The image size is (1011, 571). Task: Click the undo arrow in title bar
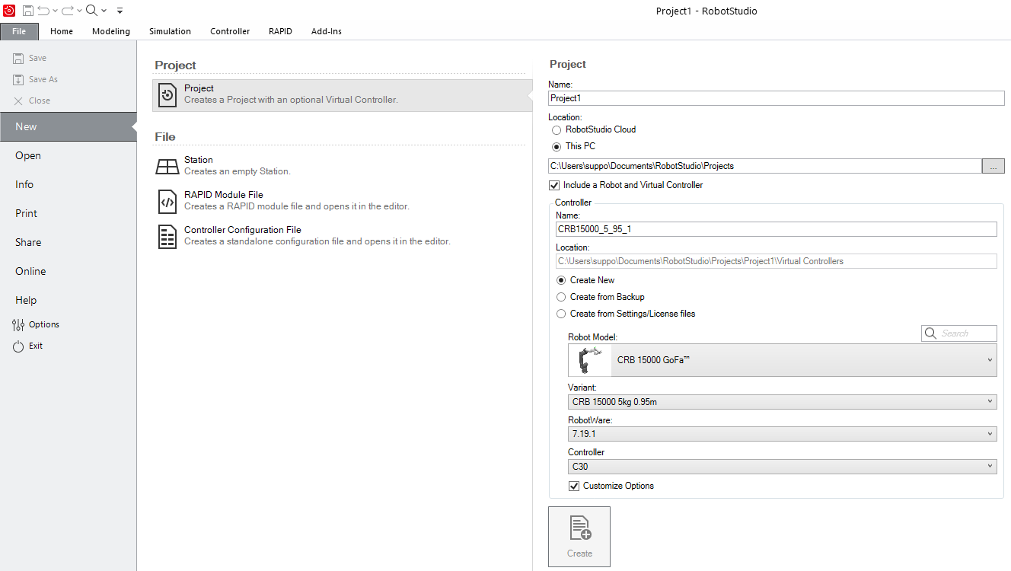[43, 11]
